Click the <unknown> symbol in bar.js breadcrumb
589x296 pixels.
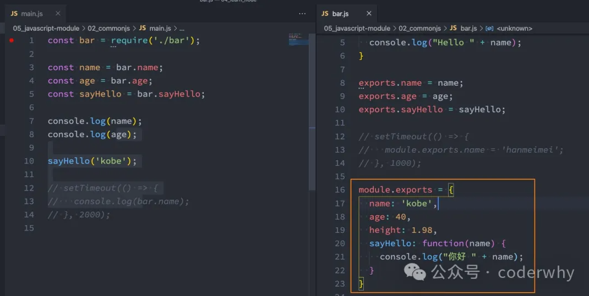514,29
